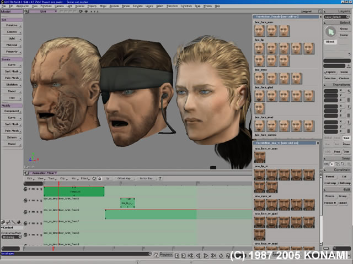Toggle the Group button in Select panel
Viewport: 353px width, 264px height.
click(344, 29)
